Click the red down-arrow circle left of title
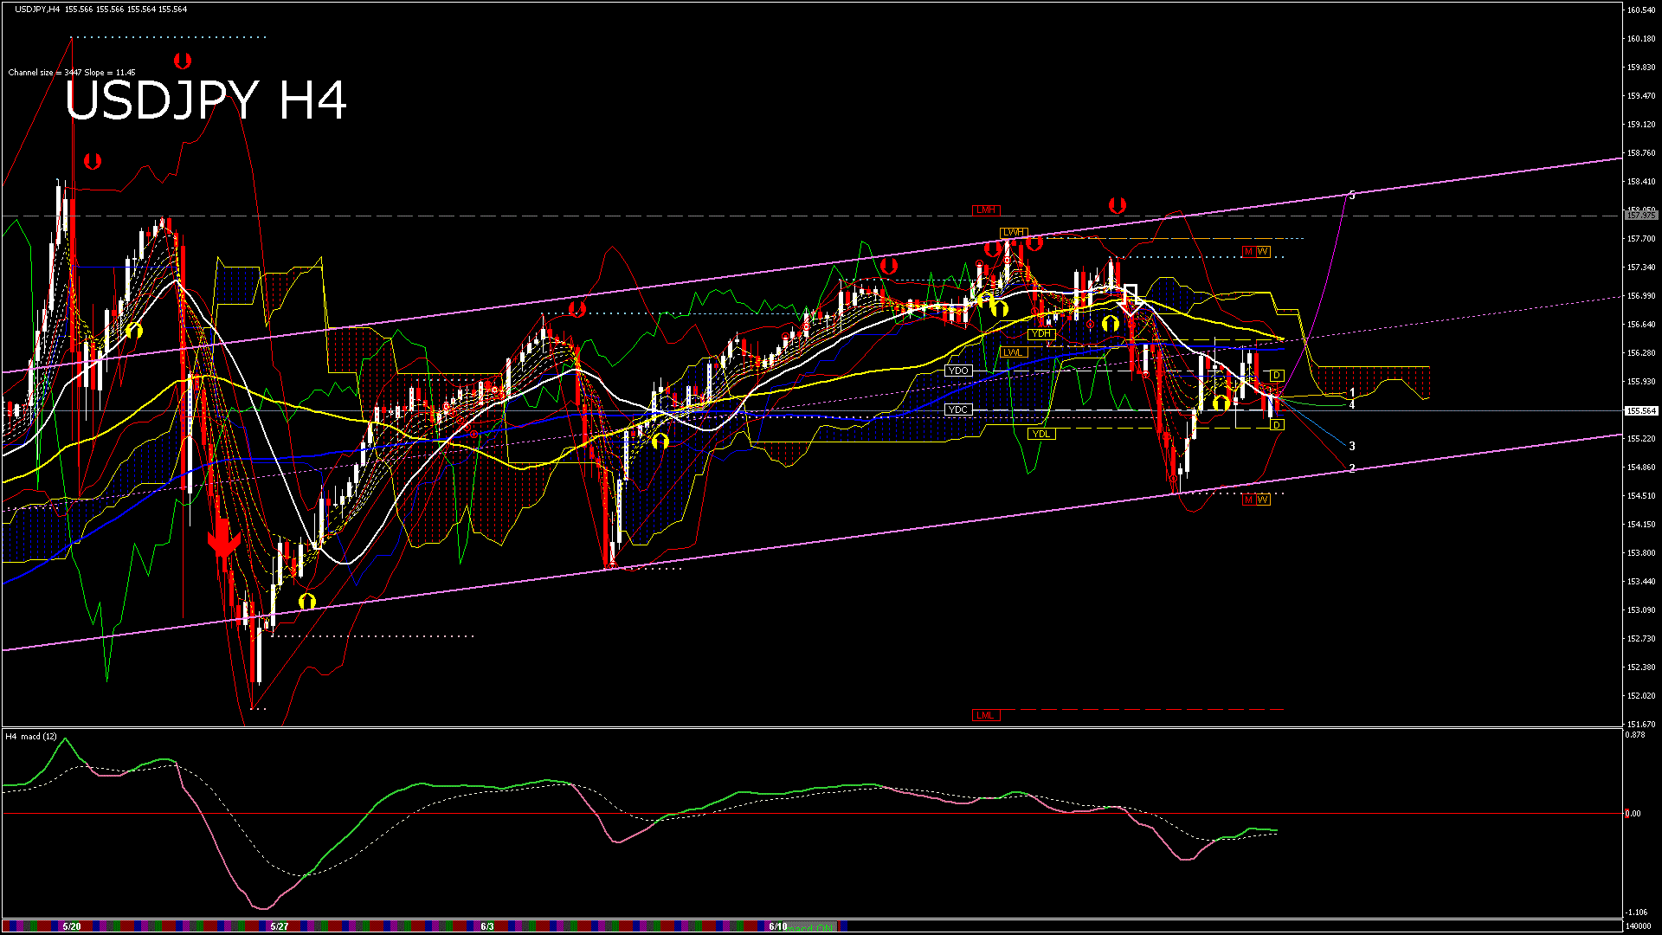1662x935 pixels. tap(93, 161)
